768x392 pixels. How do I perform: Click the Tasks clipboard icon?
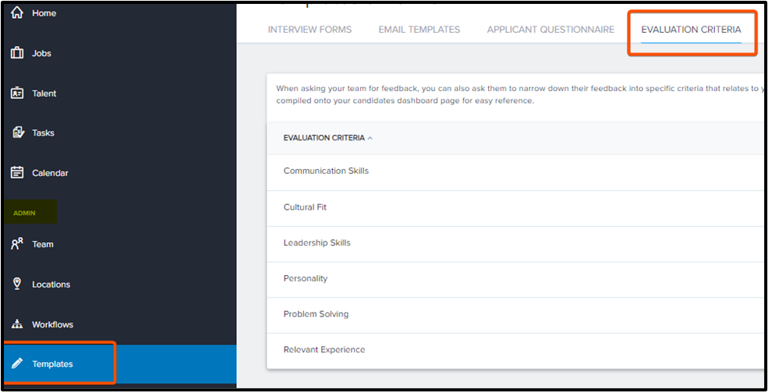tap(17, 132)
